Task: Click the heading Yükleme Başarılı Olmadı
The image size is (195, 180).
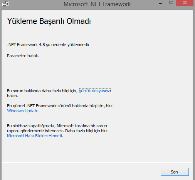Action: click(x=49, y=21)
